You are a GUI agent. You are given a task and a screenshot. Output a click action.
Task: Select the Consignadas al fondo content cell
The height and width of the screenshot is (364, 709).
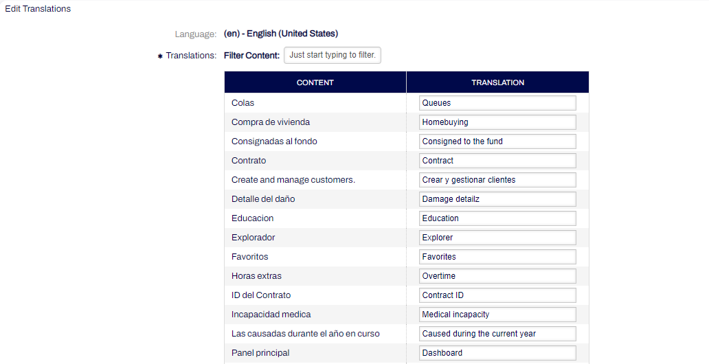click(315, 141)
